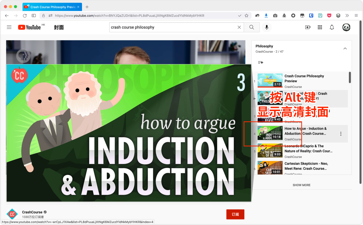Click the page vertical scrollbar
This screenshot has height=225, width=363.
[360, 102]
